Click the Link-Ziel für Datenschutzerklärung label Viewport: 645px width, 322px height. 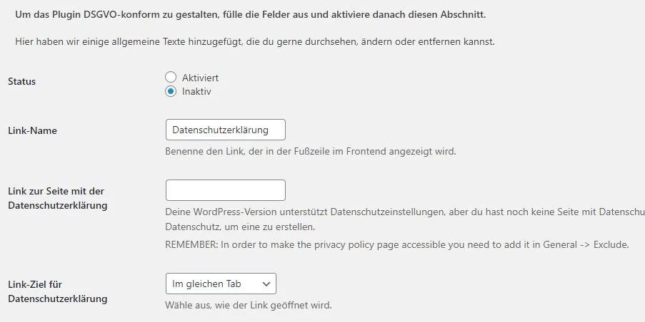(x=58, y=291)
